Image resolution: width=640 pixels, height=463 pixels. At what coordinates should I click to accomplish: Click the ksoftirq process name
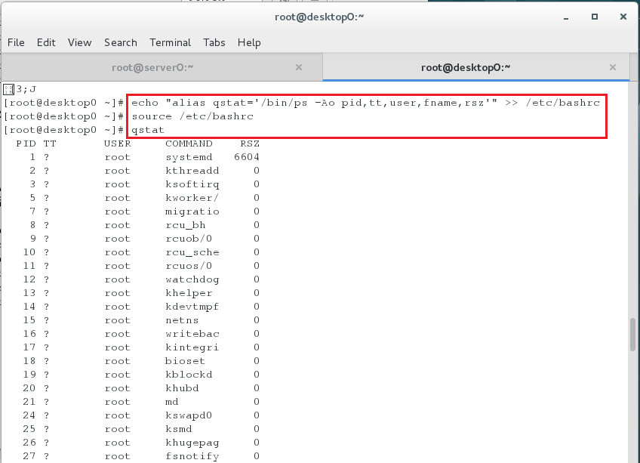coord(192,185)
